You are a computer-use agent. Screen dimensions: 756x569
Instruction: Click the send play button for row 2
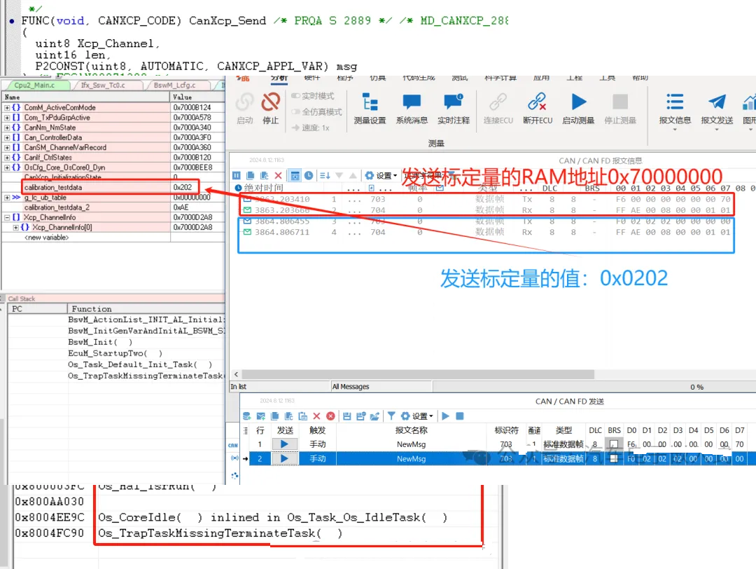[x=284, y=458]
